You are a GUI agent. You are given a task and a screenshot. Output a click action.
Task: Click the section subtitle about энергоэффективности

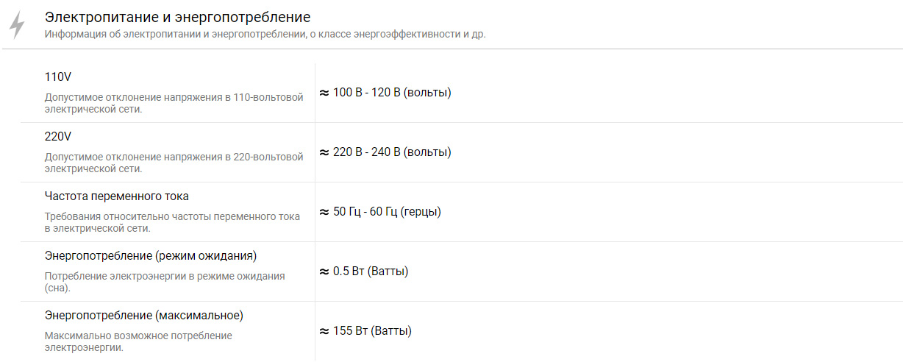pyautogui.click(x=265, y=35)
